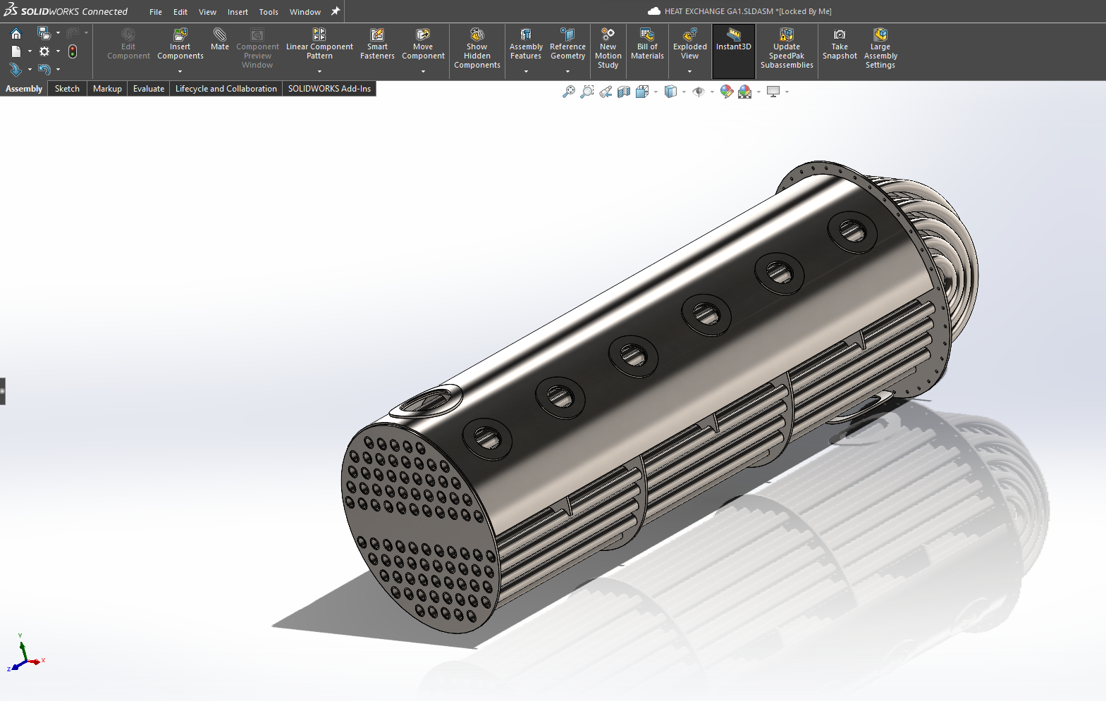Expand Display Style dropdown arrow

pos(684,92)
